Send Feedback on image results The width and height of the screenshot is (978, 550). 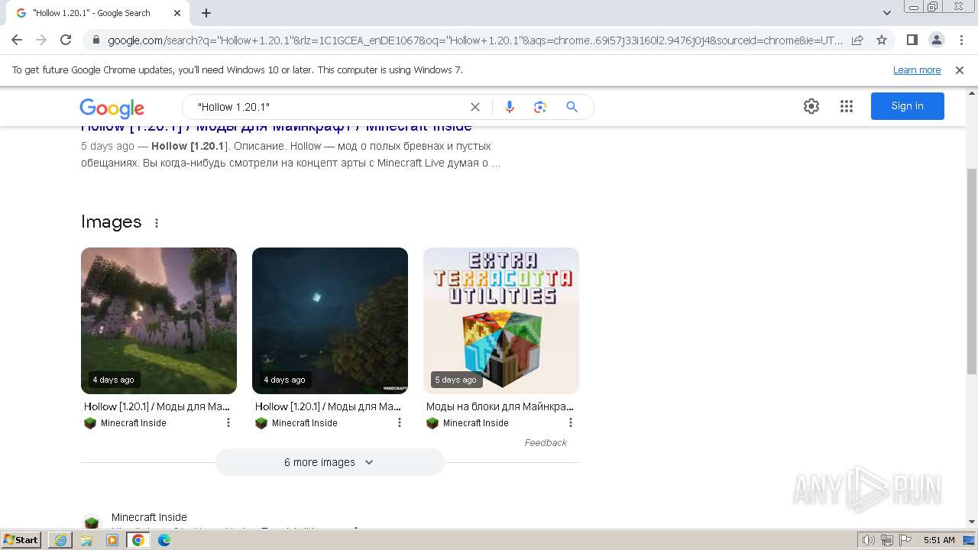[546, 443]
